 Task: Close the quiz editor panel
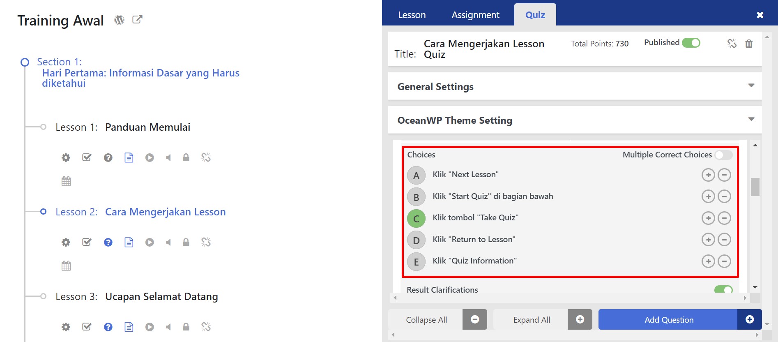[x=760, y=15]
